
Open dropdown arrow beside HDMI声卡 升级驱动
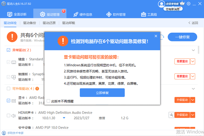coord(192,115)
